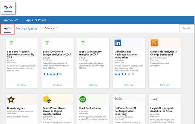Click the TeamsPower yellow star icon
195x124 pixels.
tap(47, 99)
